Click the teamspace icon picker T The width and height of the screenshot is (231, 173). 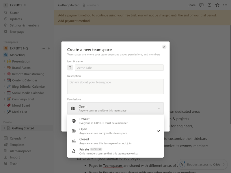[70, 68]
